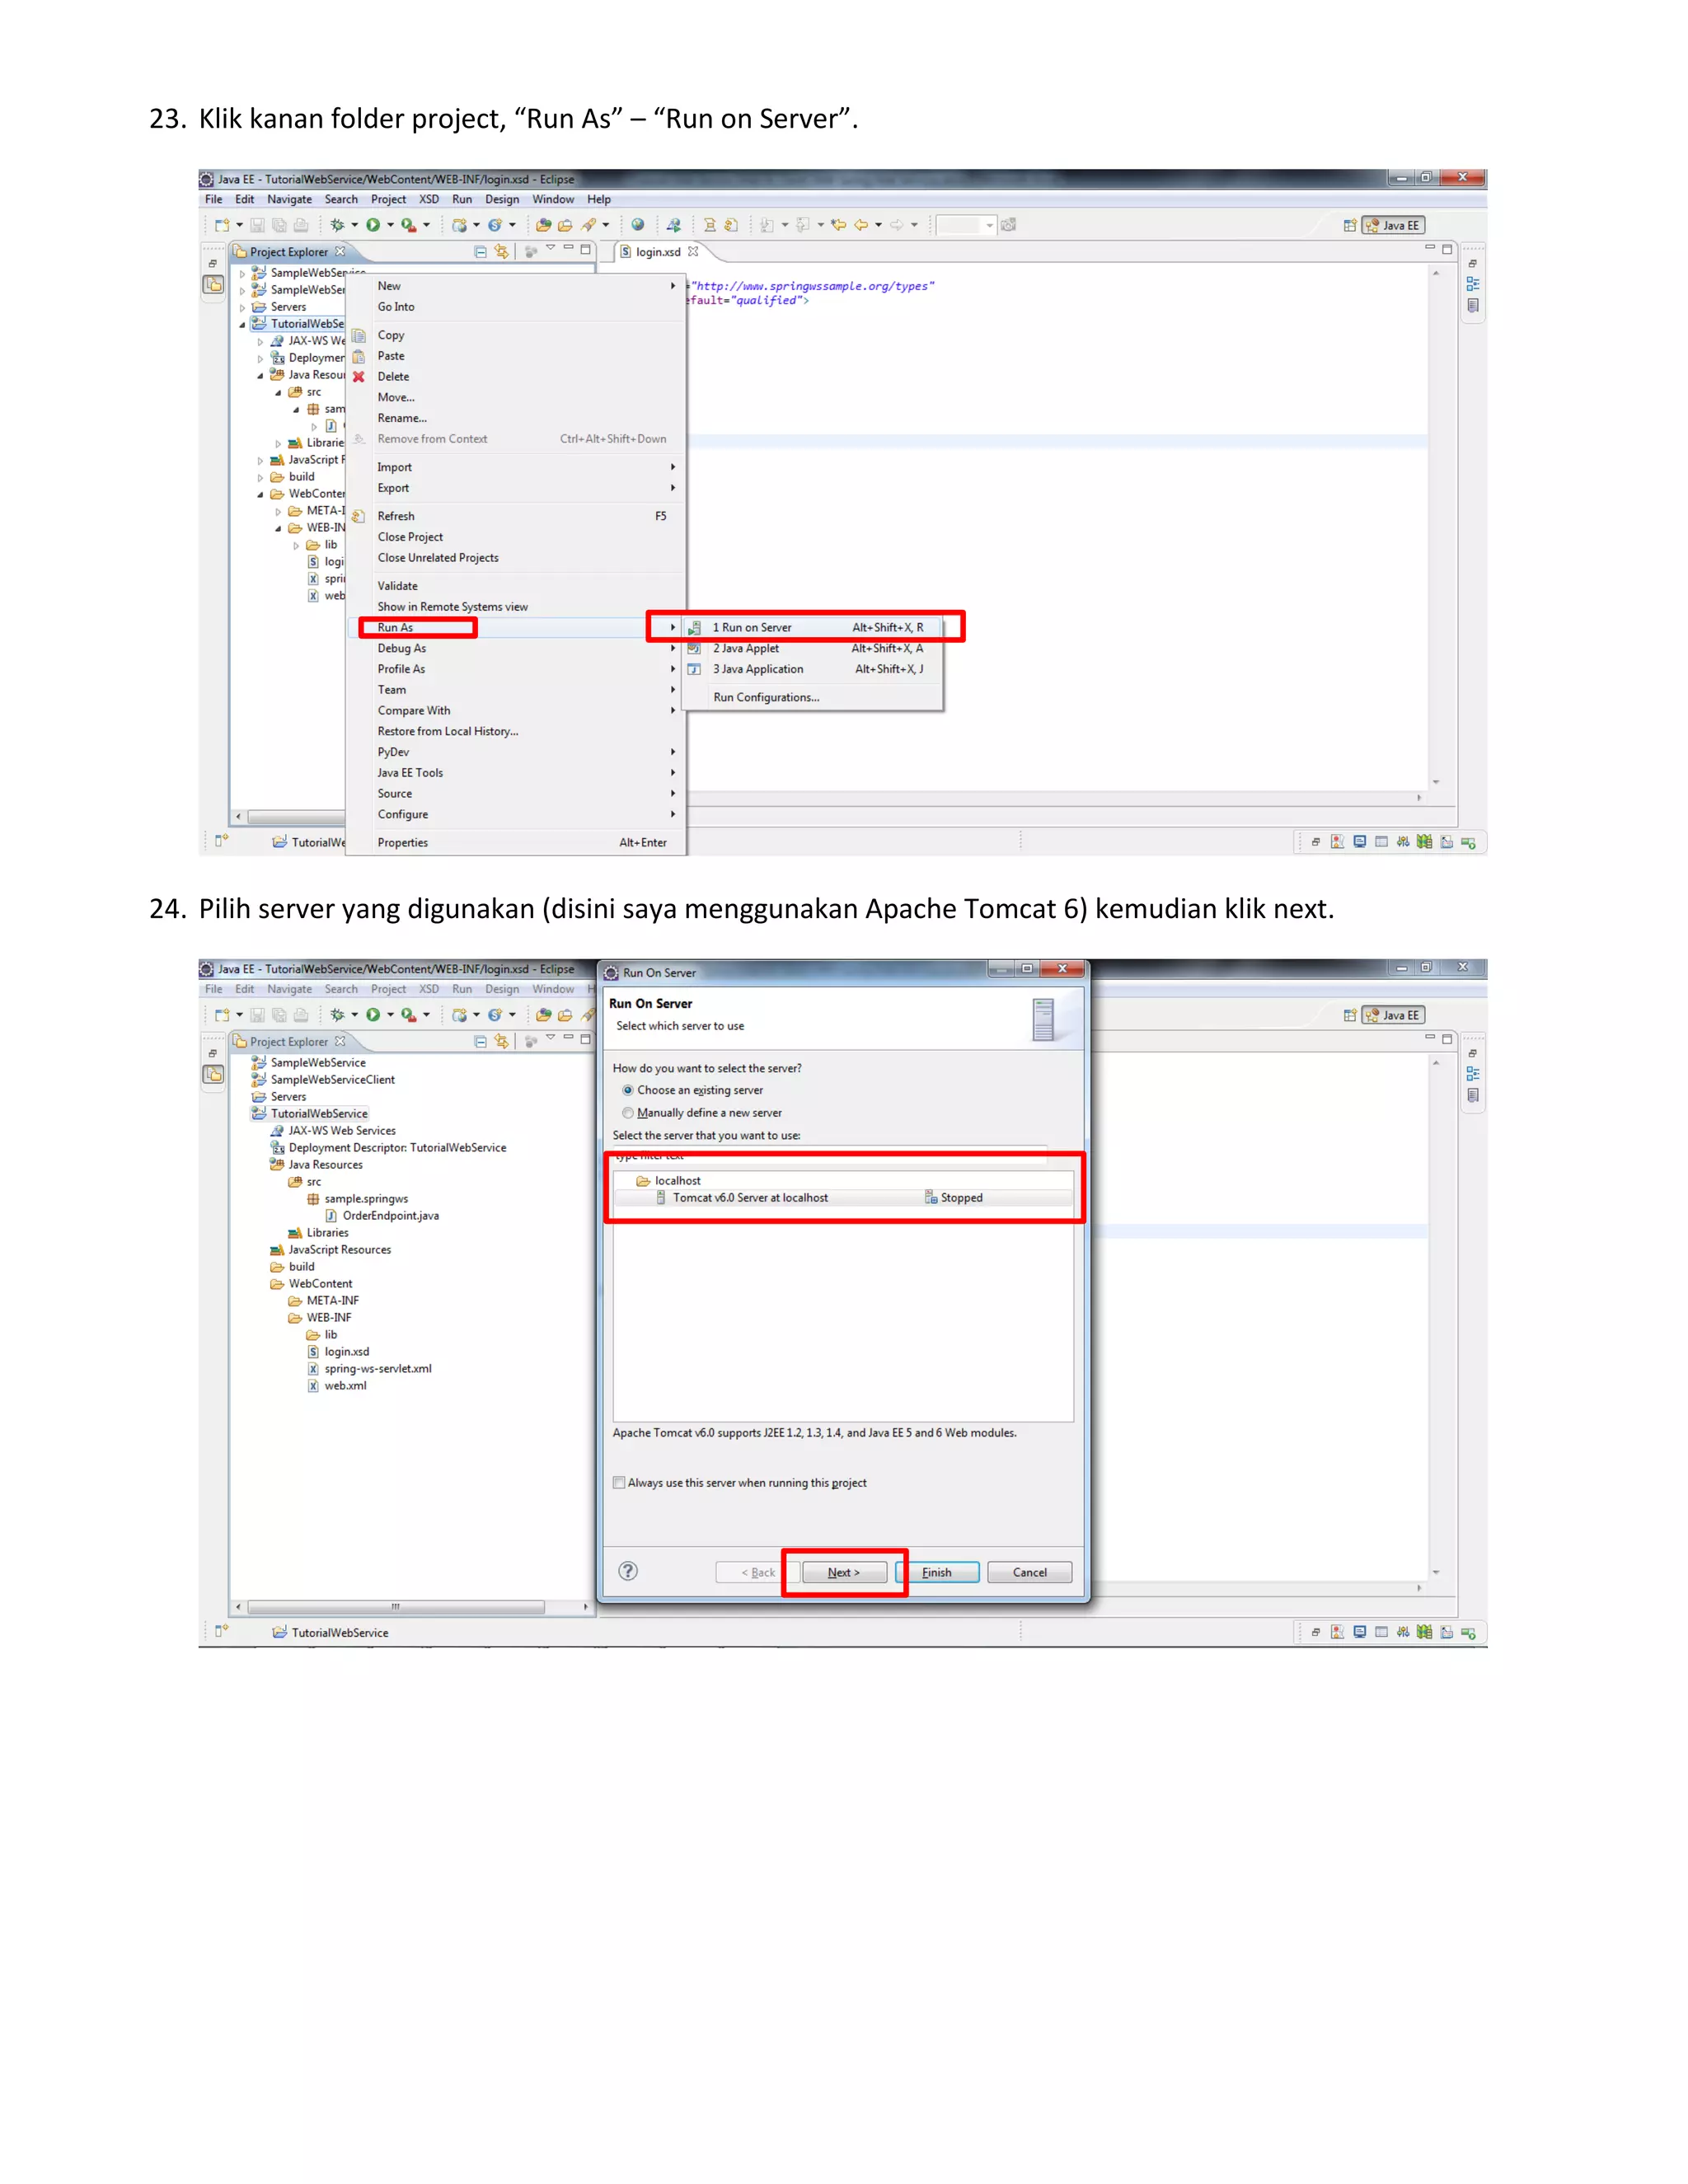
Task: Open the Debug dropdown arrow in step 23 toolbar
Action: tap(354, 225)
